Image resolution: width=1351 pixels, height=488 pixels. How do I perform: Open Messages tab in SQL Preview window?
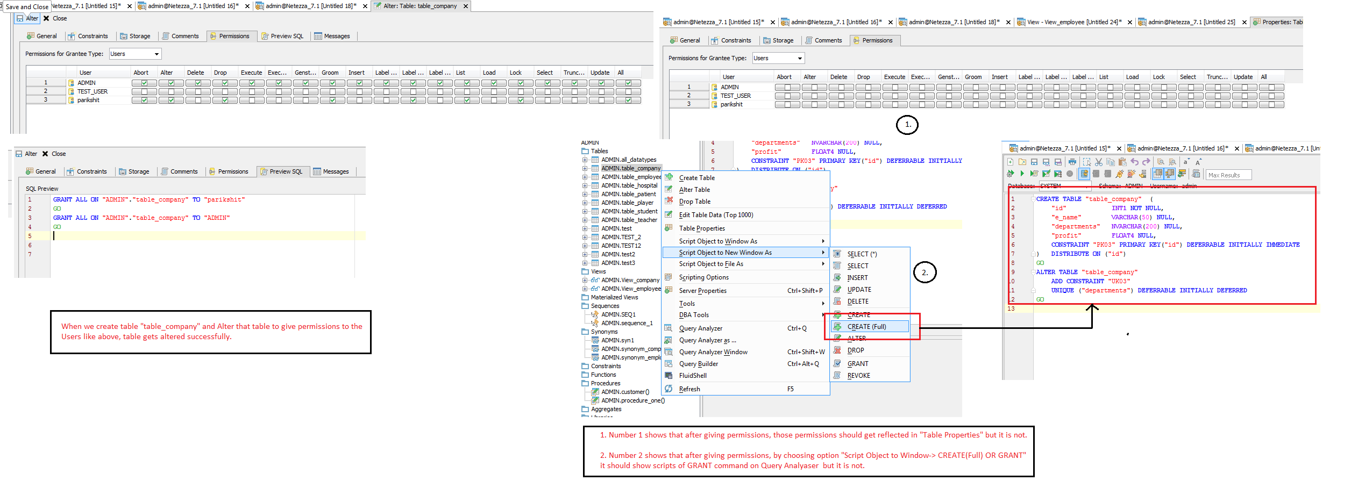331,171
